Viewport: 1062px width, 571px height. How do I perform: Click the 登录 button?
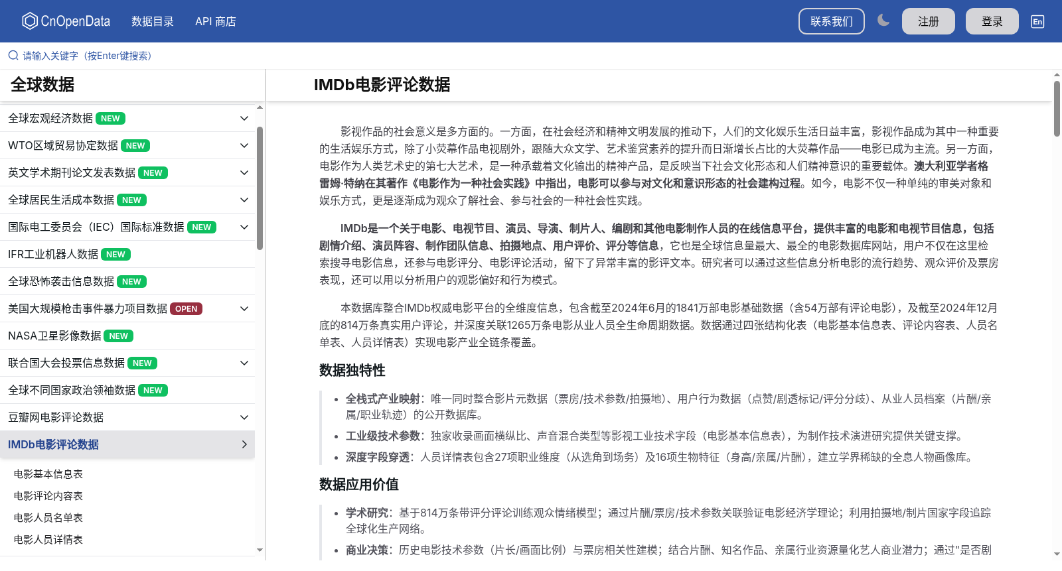pyautogui.click(x=992, y=21)
